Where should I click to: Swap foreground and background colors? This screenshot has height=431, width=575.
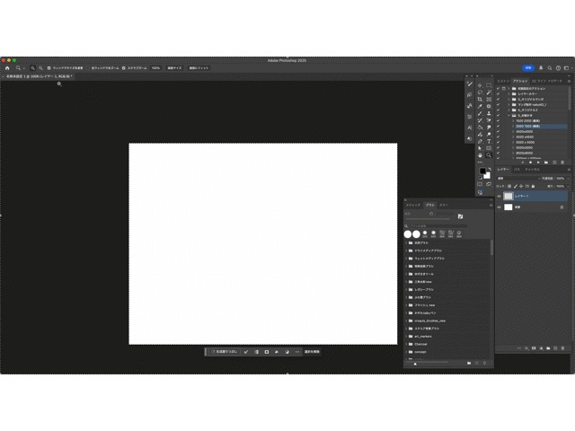click(x=489, y=170)
